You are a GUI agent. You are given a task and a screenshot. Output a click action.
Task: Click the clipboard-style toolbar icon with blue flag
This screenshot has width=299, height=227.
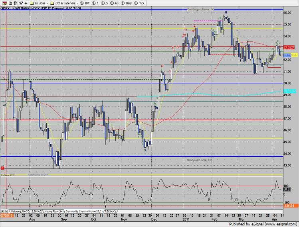tap(21, 3)
